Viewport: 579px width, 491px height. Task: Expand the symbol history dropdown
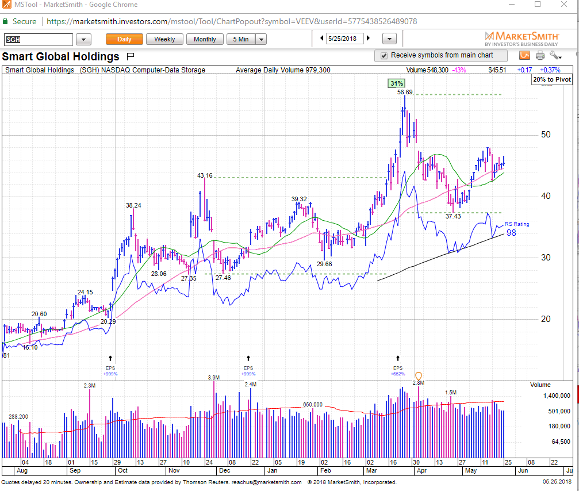click(x=84, y=39)
